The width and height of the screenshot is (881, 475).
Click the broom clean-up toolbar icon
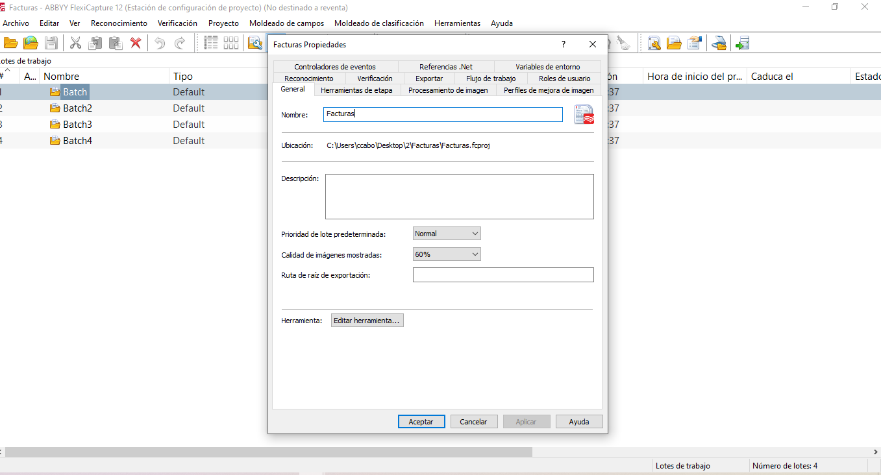tap(623, 43)
